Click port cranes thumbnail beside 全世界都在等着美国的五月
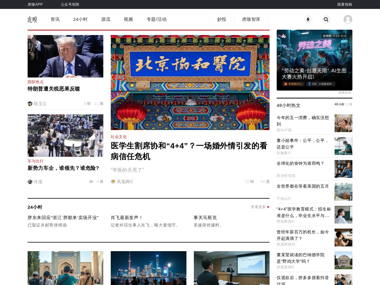The image size is (380, 285). 343,192
